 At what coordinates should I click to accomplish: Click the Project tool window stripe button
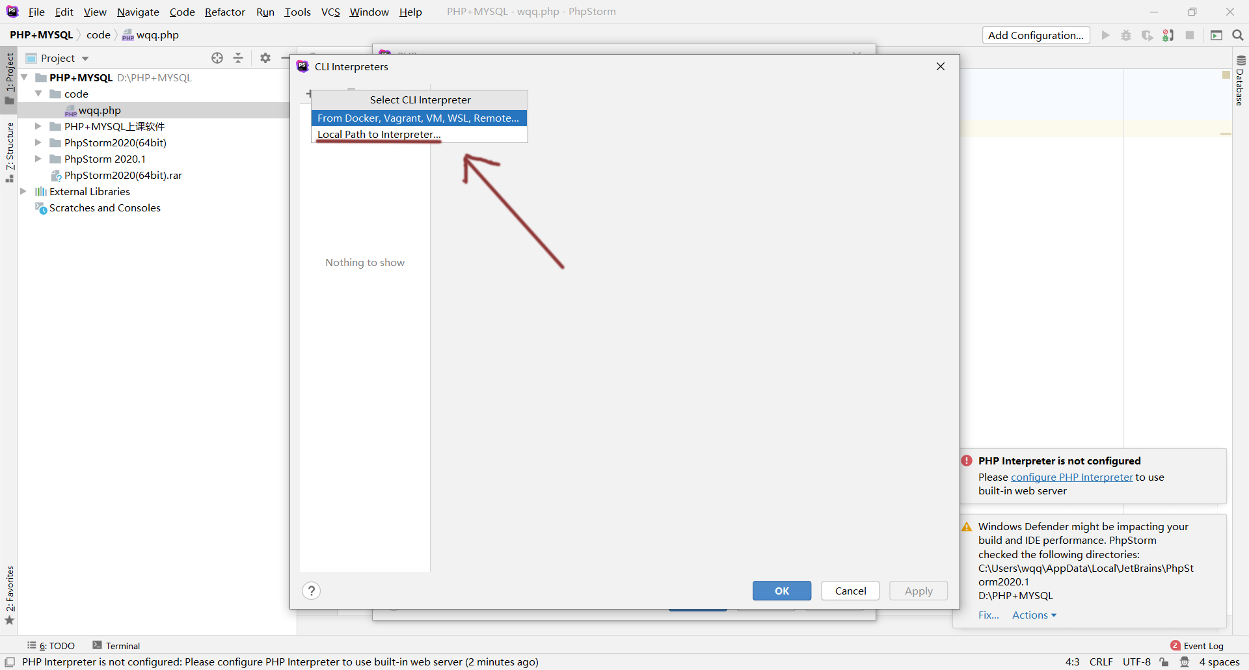tap(10, 78)
